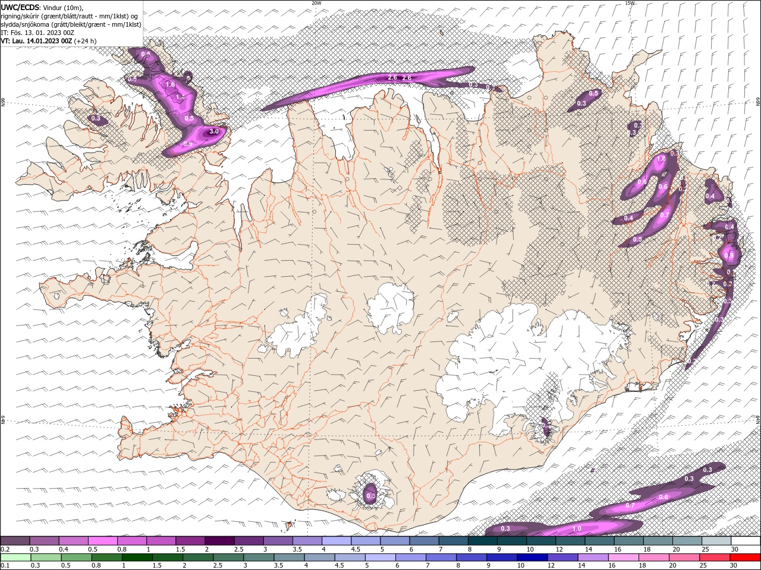
Task: Click the pale green 0.1 rain legend swatch
Action: point(15,557)
